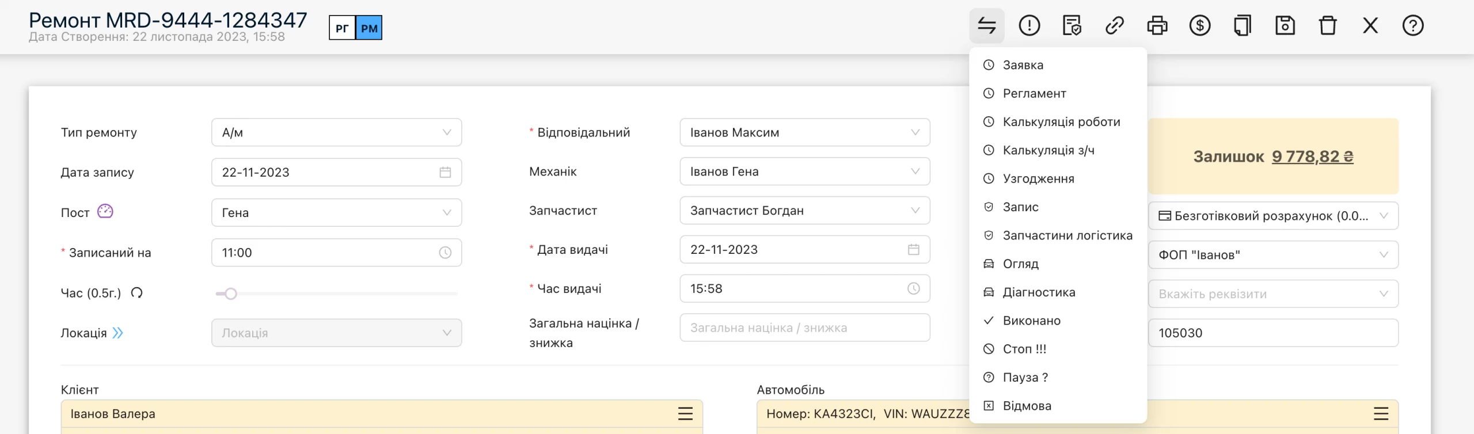Click client name Іванов Валера

113,414
